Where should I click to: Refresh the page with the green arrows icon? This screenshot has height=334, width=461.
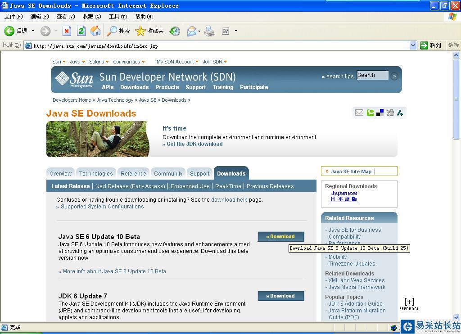[x=81, y=31]
